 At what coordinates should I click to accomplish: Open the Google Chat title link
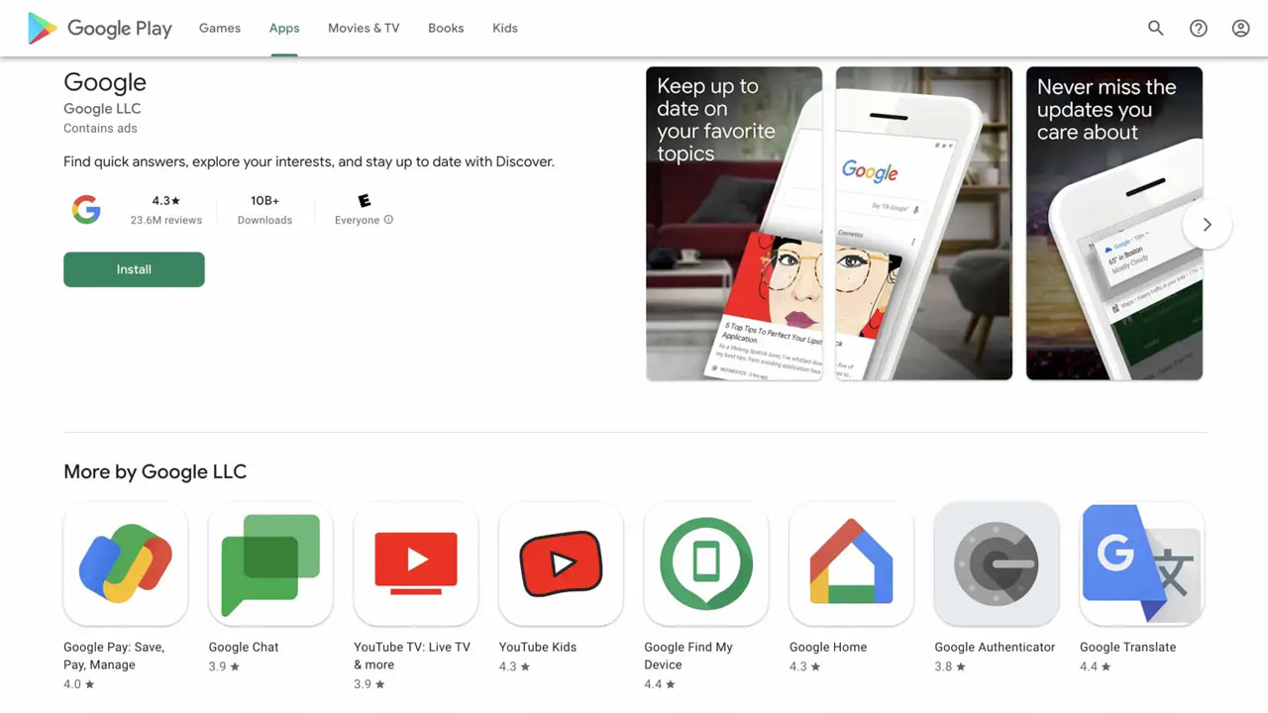point(244,647)
